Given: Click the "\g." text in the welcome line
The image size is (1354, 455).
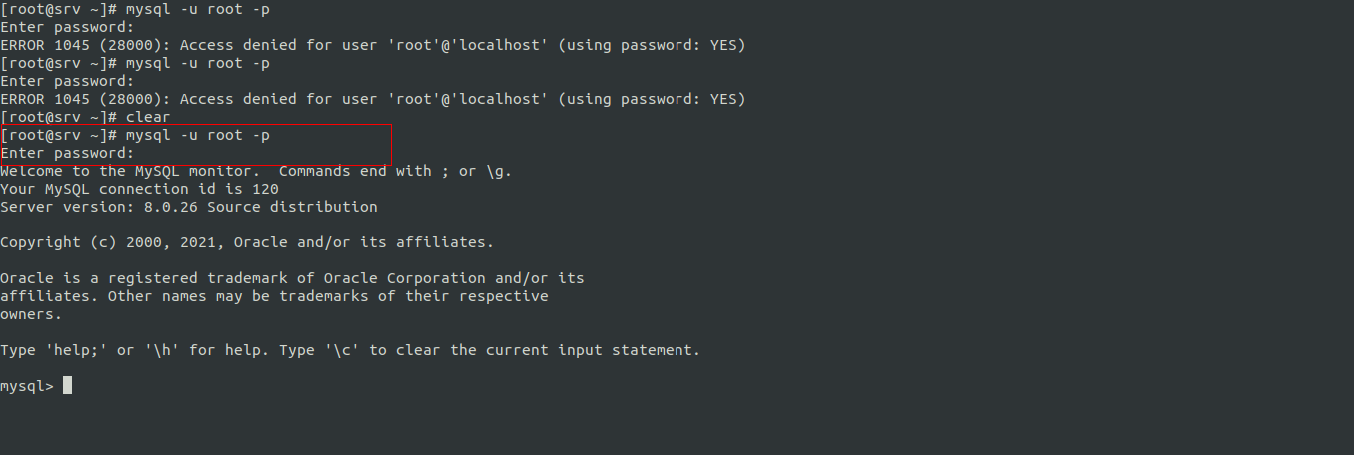Looking at the screenshot, I should coord(498,171).
